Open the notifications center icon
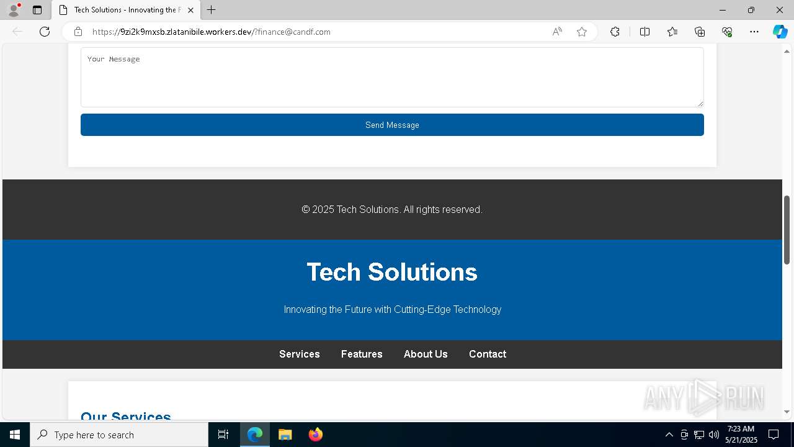Viewport: 794px width, 447px height. coord(774,435)
